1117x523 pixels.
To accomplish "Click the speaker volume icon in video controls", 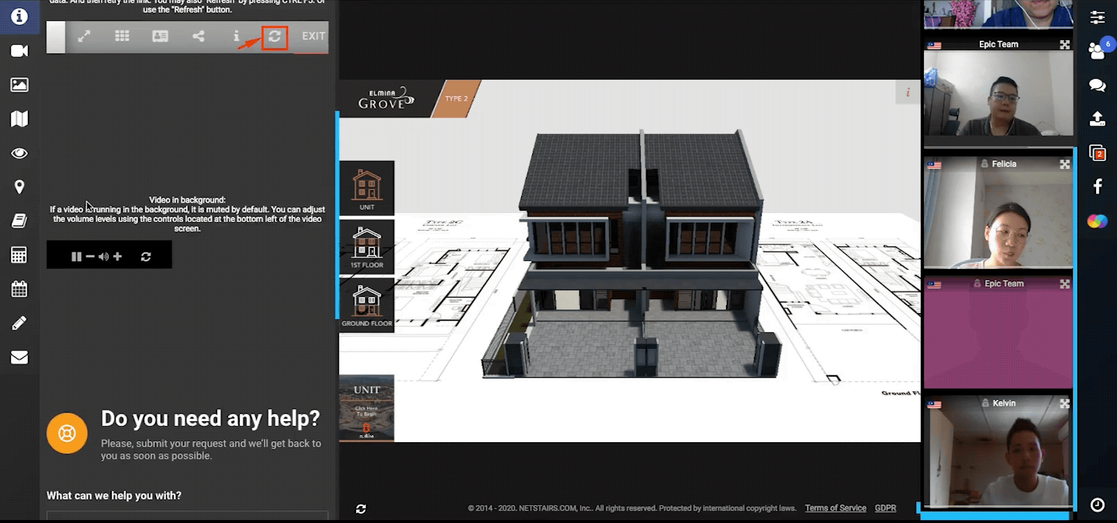I will coord(104,256).
